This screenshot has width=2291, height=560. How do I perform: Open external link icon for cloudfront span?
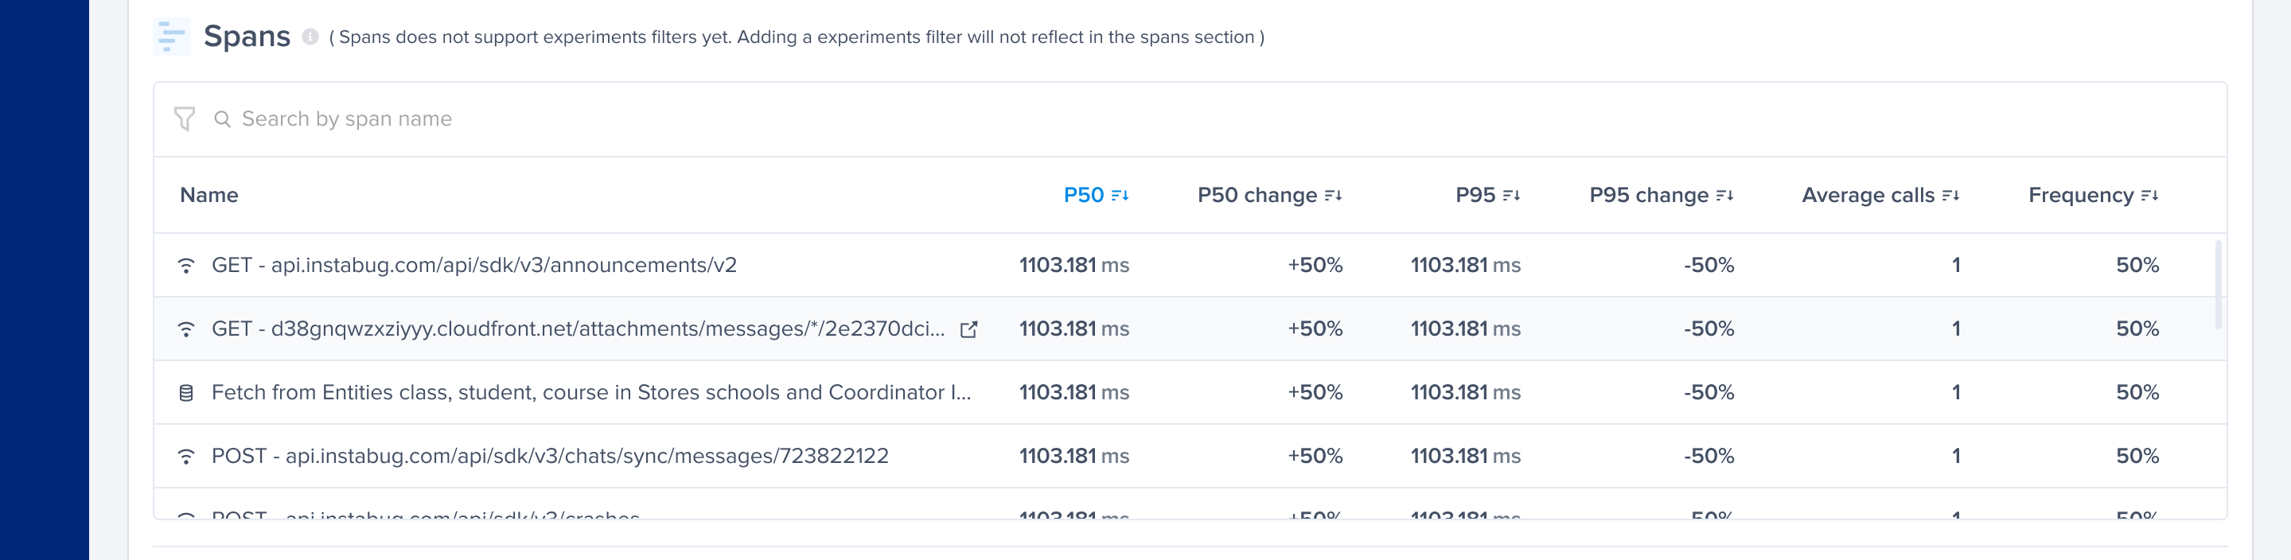click(x=968, y=329)
